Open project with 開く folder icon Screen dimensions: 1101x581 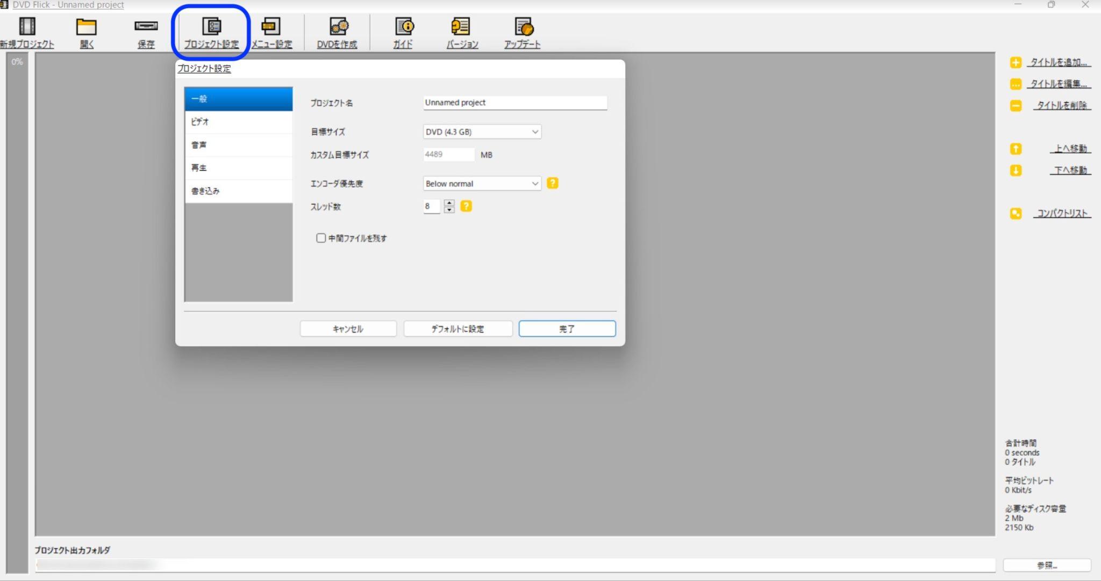(86, 26)
